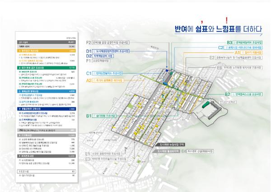Click the E1 label near bottom
The image size is (271, 192).
tap(89, 154)
